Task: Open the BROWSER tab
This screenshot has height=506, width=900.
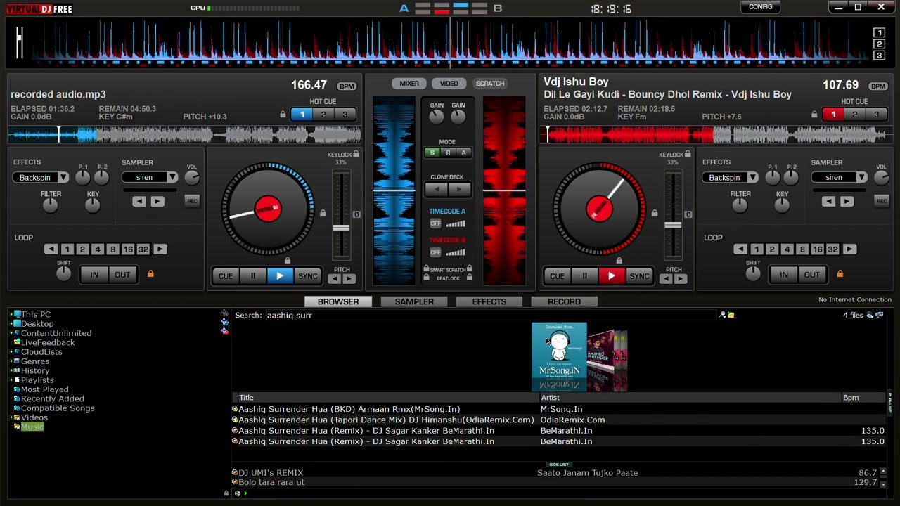Action: [338, 301]
